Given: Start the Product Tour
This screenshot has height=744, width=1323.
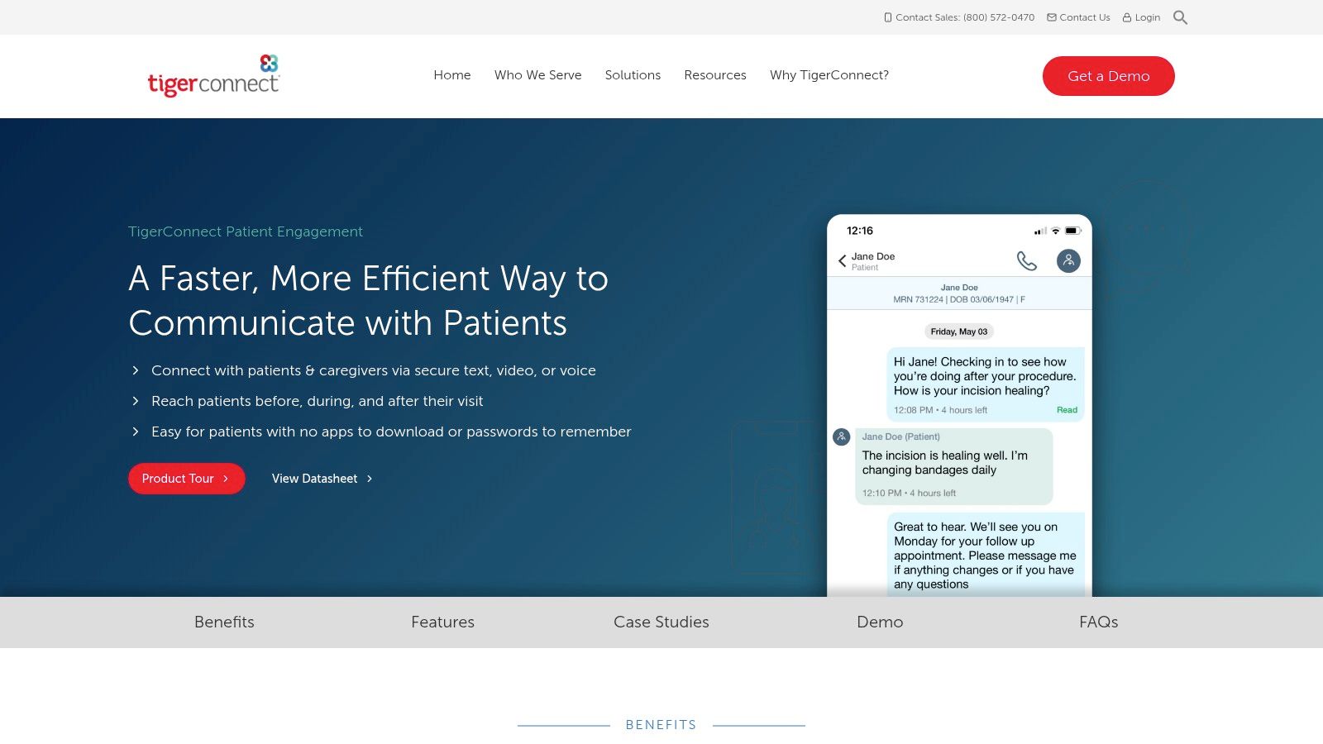Looking at the screenshot, I should [187, 479].
